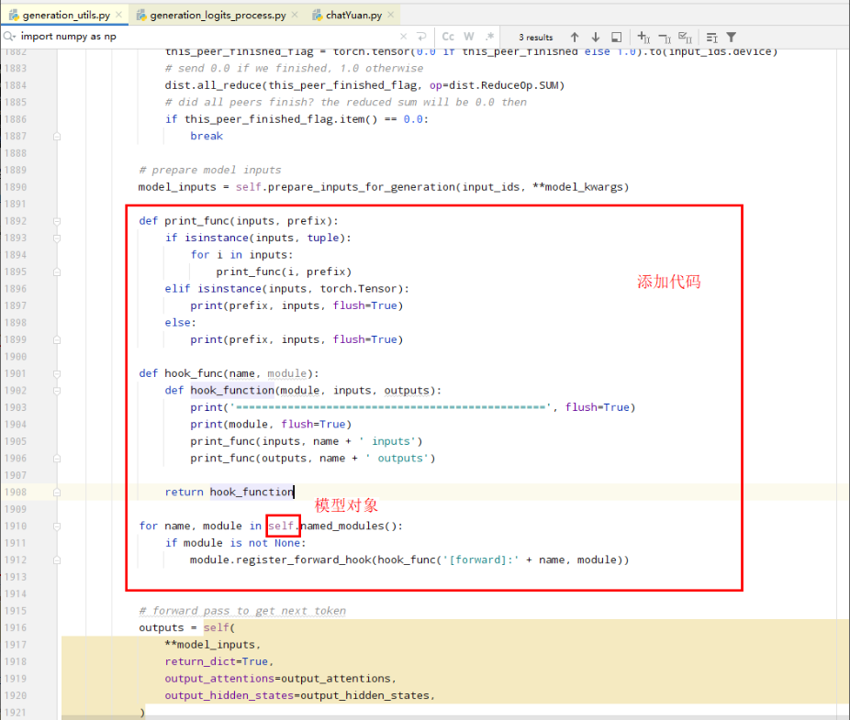The width and height of the screenshot is (850, 720).
Task: Toggle fold marker at line 1899
Action: point(57,339)
